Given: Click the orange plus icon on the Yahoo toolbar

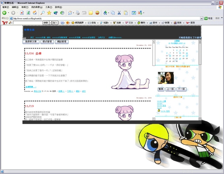Looking at the screenshot, I should [x=68, y=23].
